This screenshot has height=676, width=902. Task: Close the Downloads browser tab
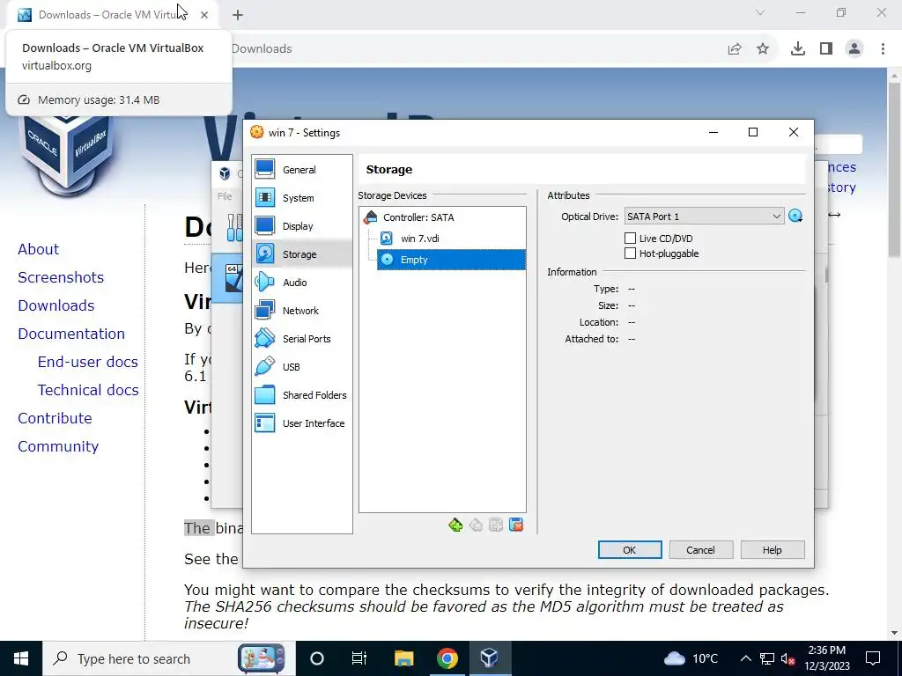[204, 15]
